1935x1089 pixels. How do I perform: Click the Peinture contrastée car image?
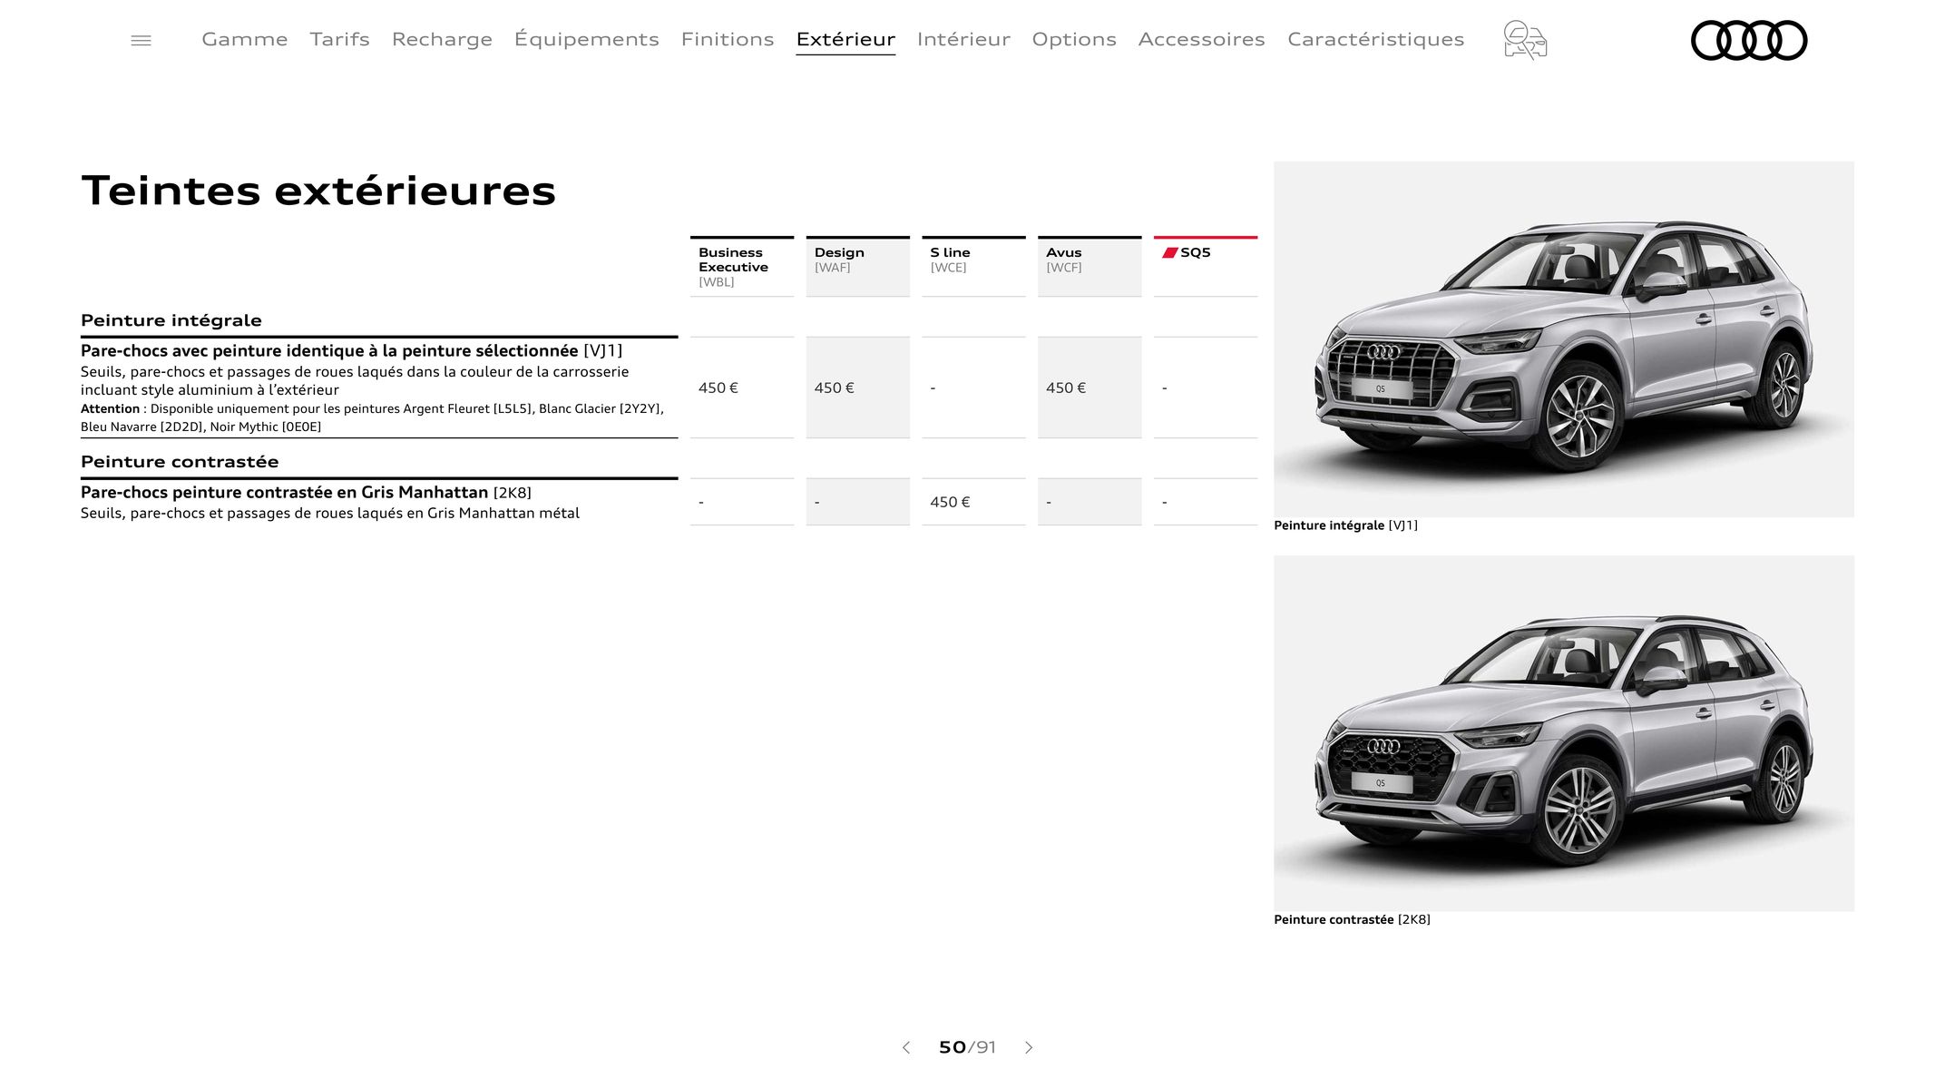tap(1563, 733)
